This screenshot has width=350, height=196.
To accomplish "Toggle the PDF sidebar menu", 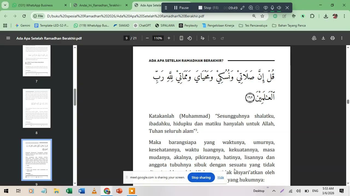I will 8,38.
